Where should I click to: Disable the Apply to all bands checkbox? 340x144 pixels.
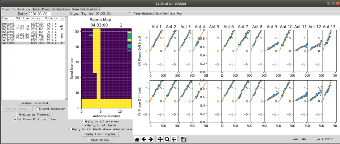coord(86,125)
